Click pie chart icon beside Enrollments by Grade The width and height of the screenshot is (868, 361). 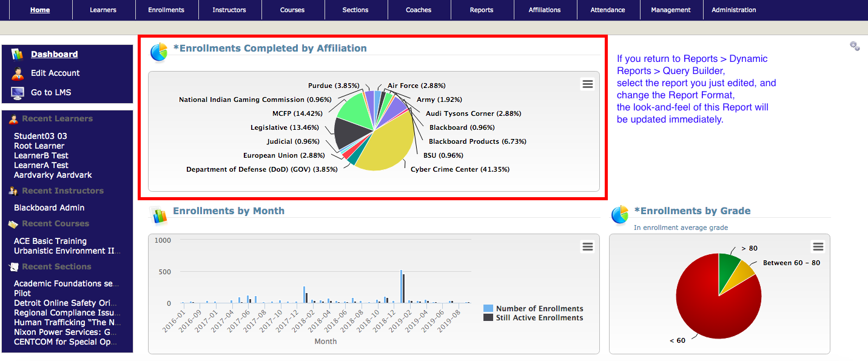(620, 215)
